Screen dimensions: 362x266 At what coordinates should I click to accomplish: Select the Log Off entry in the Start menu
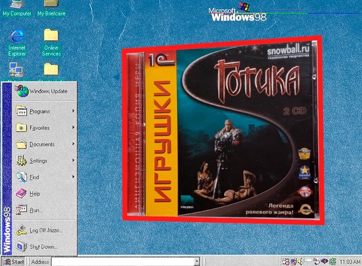[45, 230]
